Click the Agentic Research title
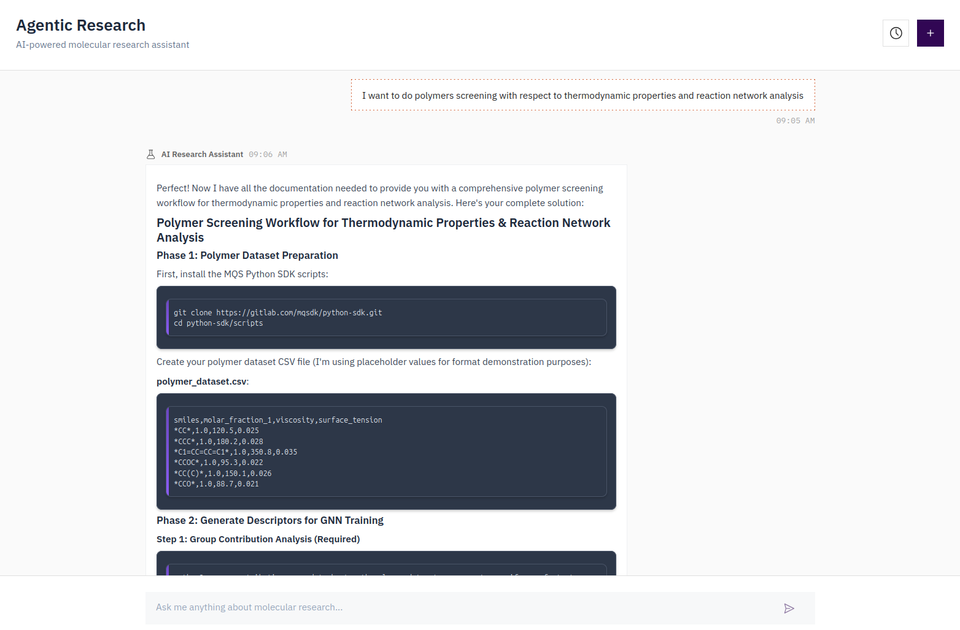960x630 pixels. click(x=81, y=25)
